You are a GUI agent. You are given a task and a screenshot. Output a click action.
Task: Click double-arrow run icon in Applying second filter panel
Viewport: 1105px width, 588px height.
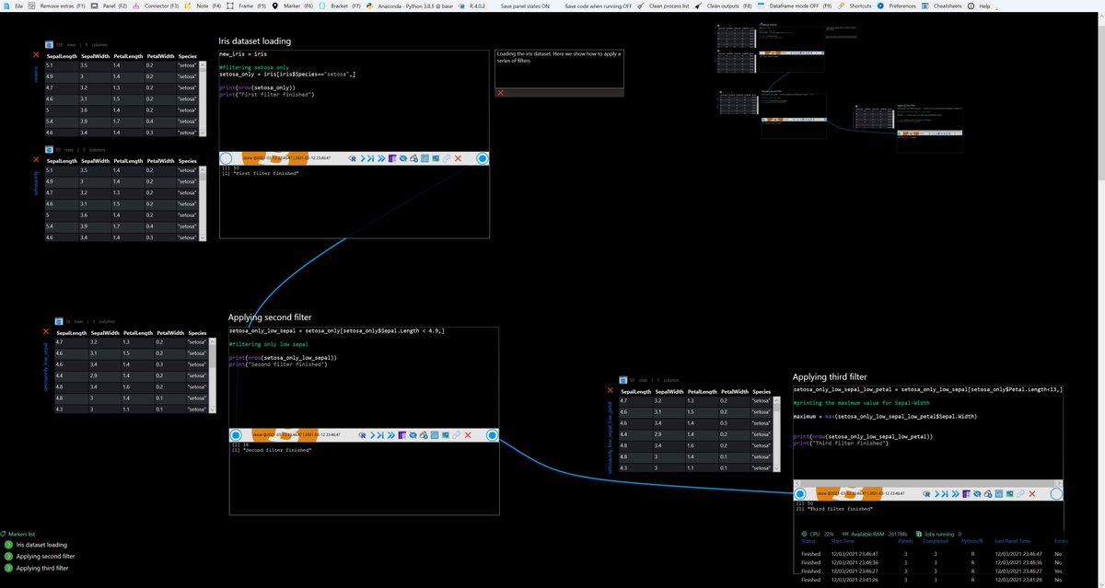[391, 435]
